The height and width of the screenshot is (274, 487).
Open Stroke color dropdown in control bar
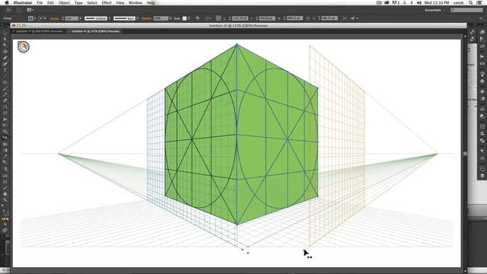[x=46, y=18]
